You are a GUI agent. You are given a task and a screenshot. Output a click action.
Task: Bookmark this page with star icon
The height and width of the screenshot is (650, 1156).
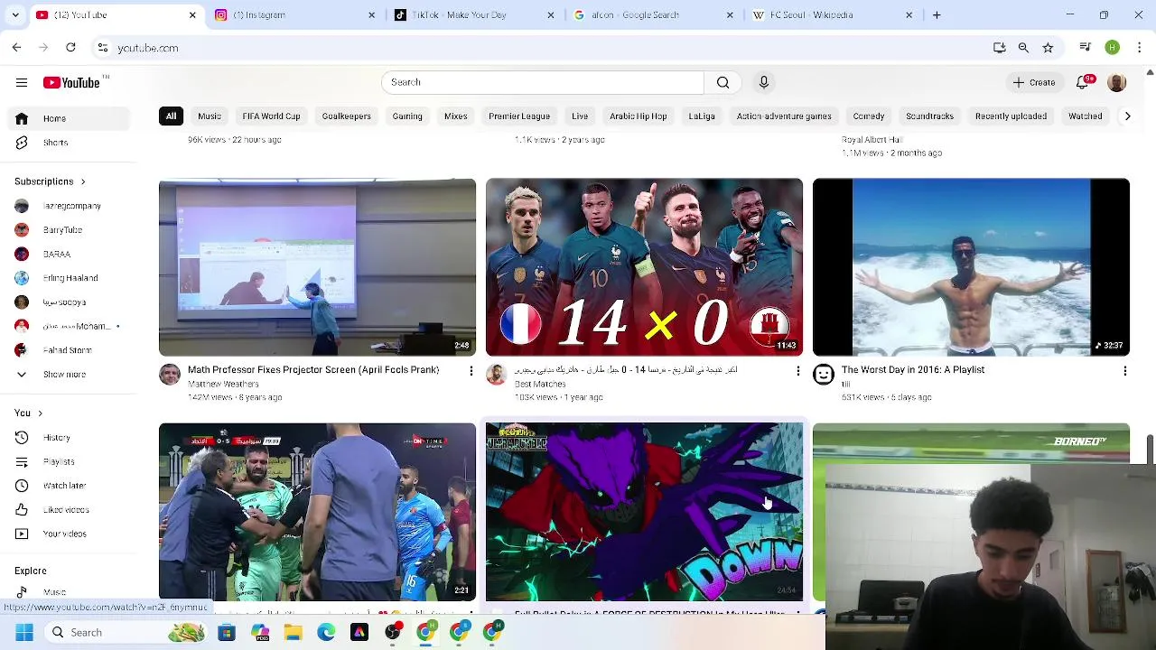[1048, 48]
